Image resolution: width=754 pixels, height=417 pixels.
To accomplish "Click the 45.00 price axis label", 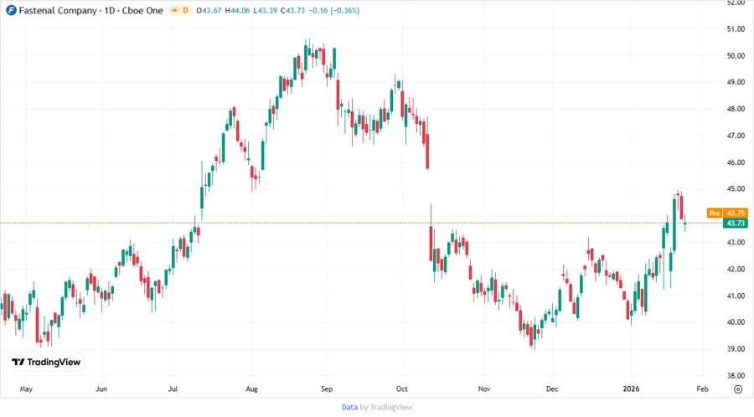I will [736, 188].
